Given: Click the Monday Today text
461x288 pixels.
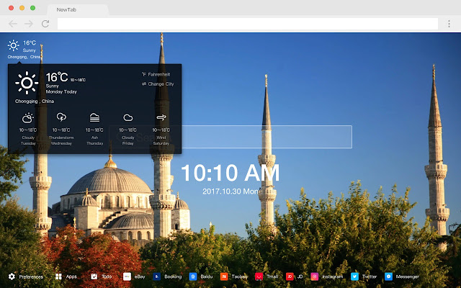Looking at the screenshot, I should [61, 91].
